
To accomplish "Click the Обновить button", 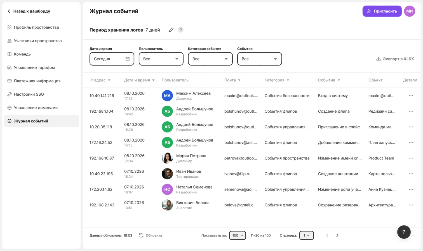I will click(151, 235).
